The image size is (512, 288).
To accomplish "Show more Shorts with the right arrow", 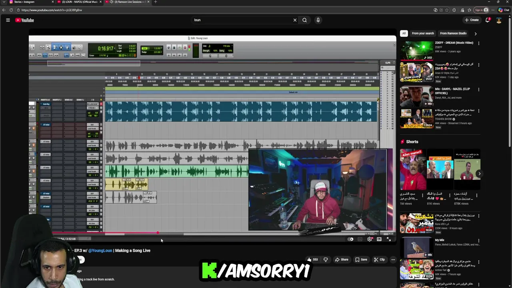I will pos(479,174).
